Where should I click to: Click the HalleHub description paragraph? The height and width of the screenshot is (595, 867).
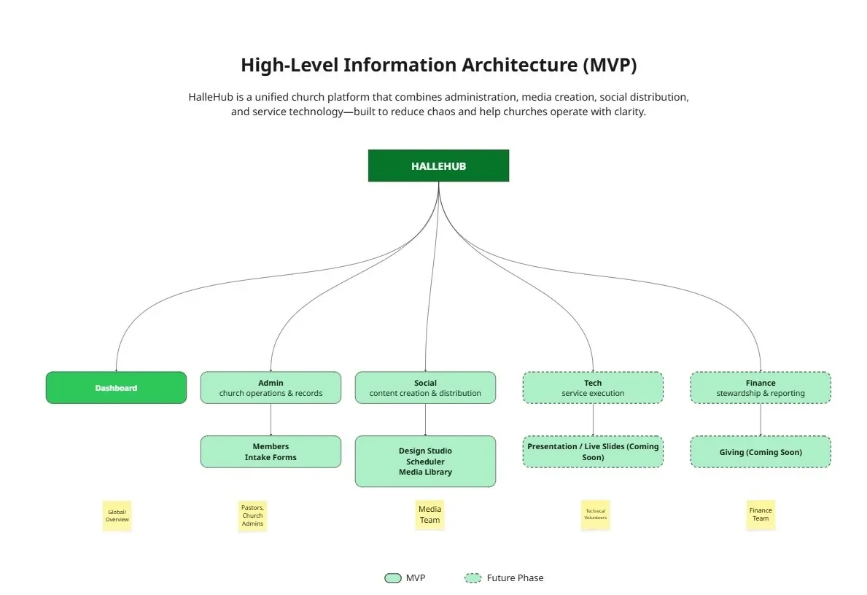(x=438, y=104)
